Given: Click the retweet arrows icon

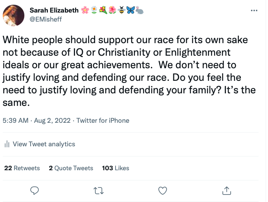Looking at the screenshot, I should coord(98,190).
